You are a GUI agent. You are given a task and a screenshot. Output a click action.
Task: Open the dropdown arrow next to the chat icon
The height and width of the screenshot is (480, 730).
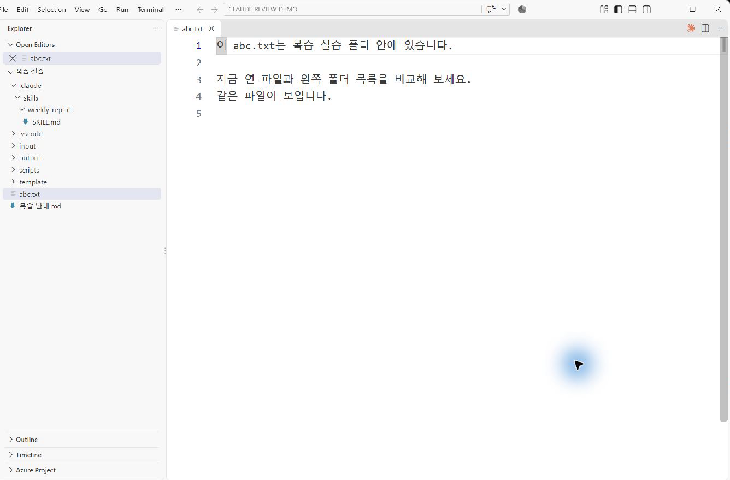click(x=504, y=9)
